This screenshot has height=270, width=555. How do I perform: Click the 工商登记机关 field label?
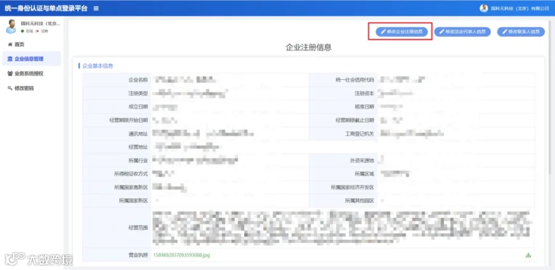tap(360, 133)
